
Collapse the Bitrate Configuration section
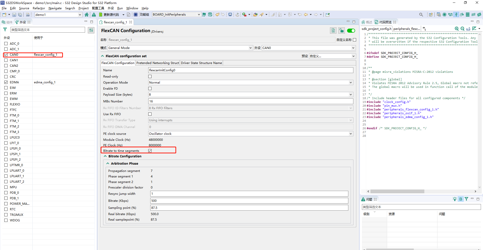tap(105, 156)
